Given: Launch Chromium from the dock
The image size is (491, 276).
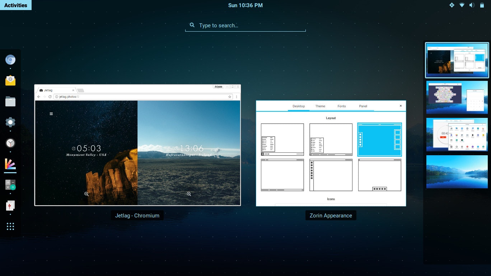Looking at the screenshot, I should [x=10, y=60].
